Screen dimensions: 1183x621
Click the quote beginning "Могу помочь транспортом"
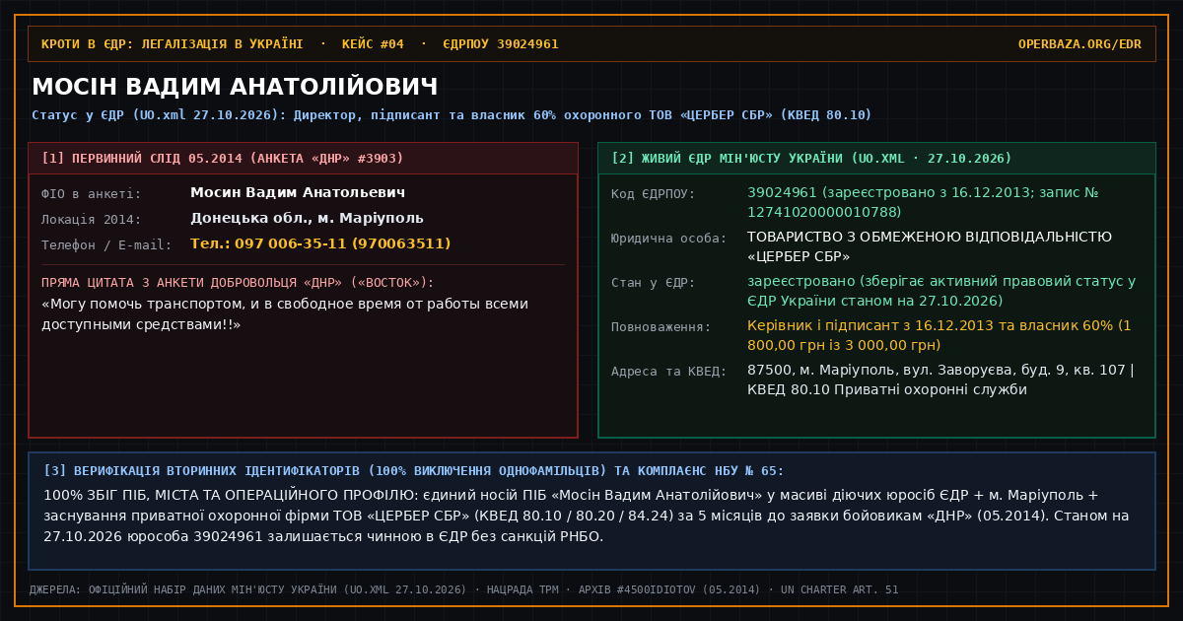click(285, 313)
